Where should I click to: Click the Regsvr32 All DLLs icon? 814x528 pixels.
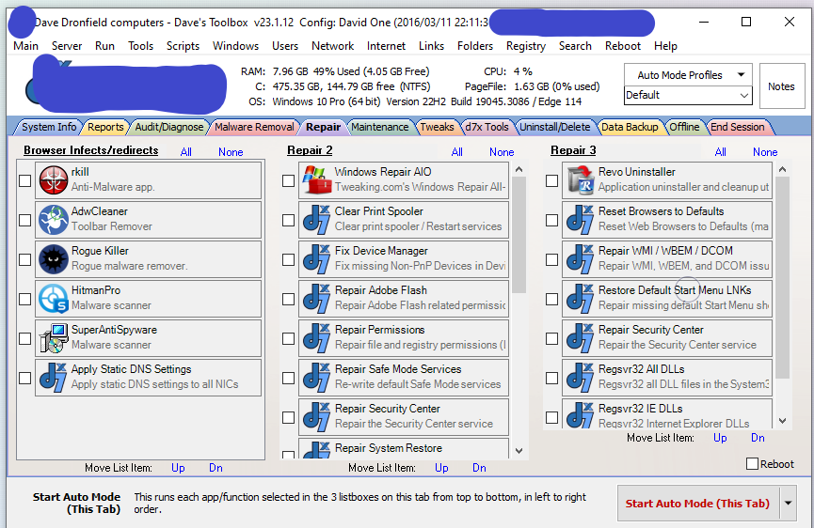pos(581,377)
